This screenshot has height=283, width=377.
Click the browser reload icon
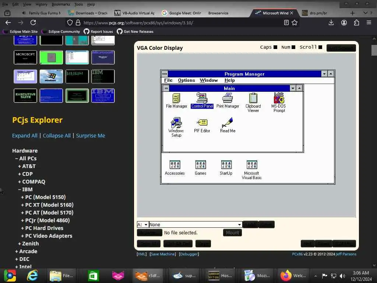[33, 22]
